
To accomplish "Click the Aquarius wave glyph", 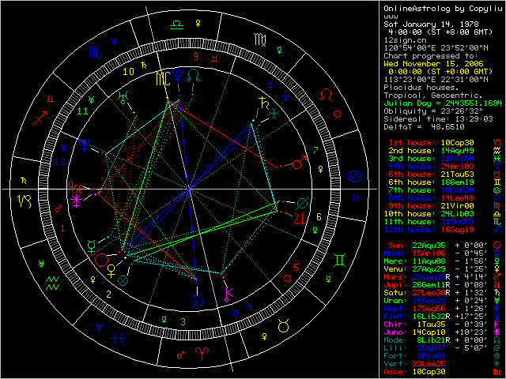I will point(51,280).
